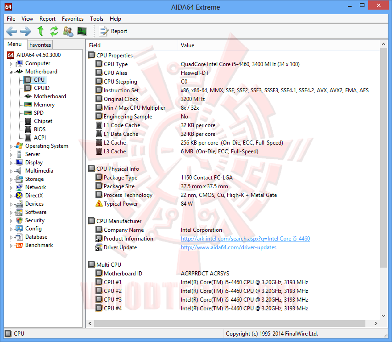Select the SPD icon in tree

tap(28, 113)
